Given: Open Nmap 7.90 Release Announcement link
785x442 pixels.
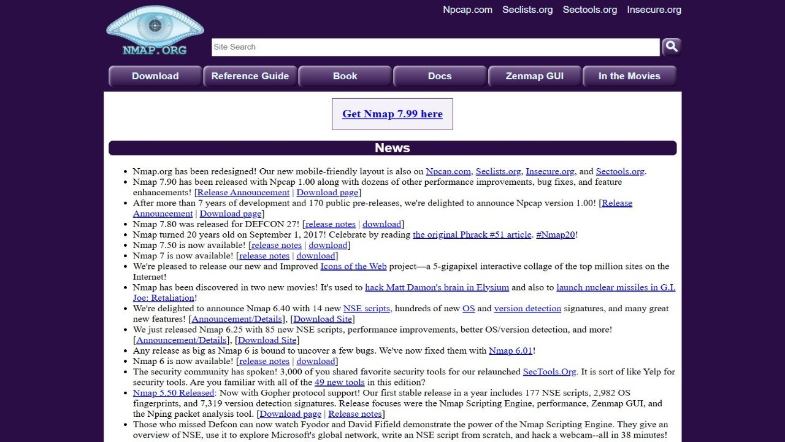Looking at the screenshot, I should pyautogui.click(x=243, y=192).
